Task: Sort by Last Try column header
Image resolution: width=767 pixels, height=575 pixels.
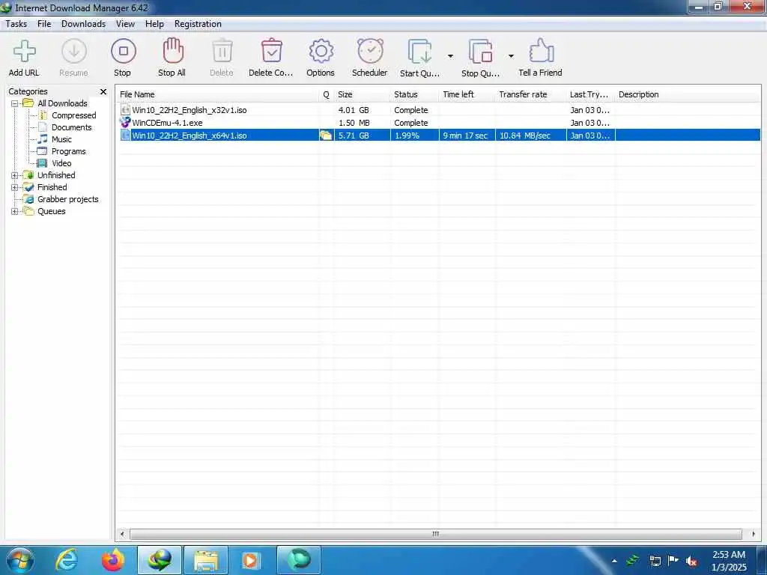Action: click(x=591, y=94)
